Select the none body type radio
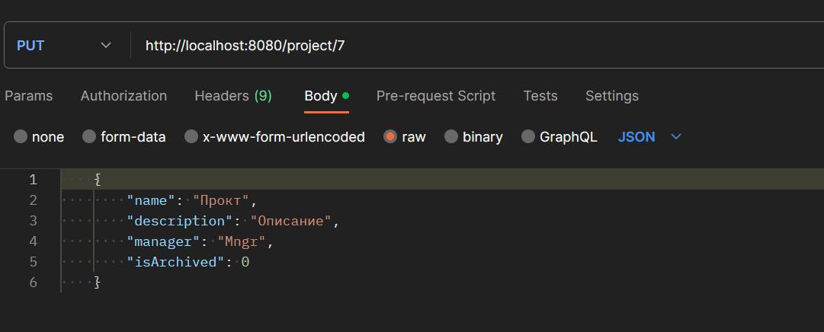Image resolution: width=824 pixels, height=332 pixels. [21, 137]
